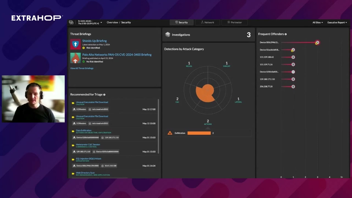
Task: Click the Recommended for Triage scrollbar
Action: (x=158, y=127)
